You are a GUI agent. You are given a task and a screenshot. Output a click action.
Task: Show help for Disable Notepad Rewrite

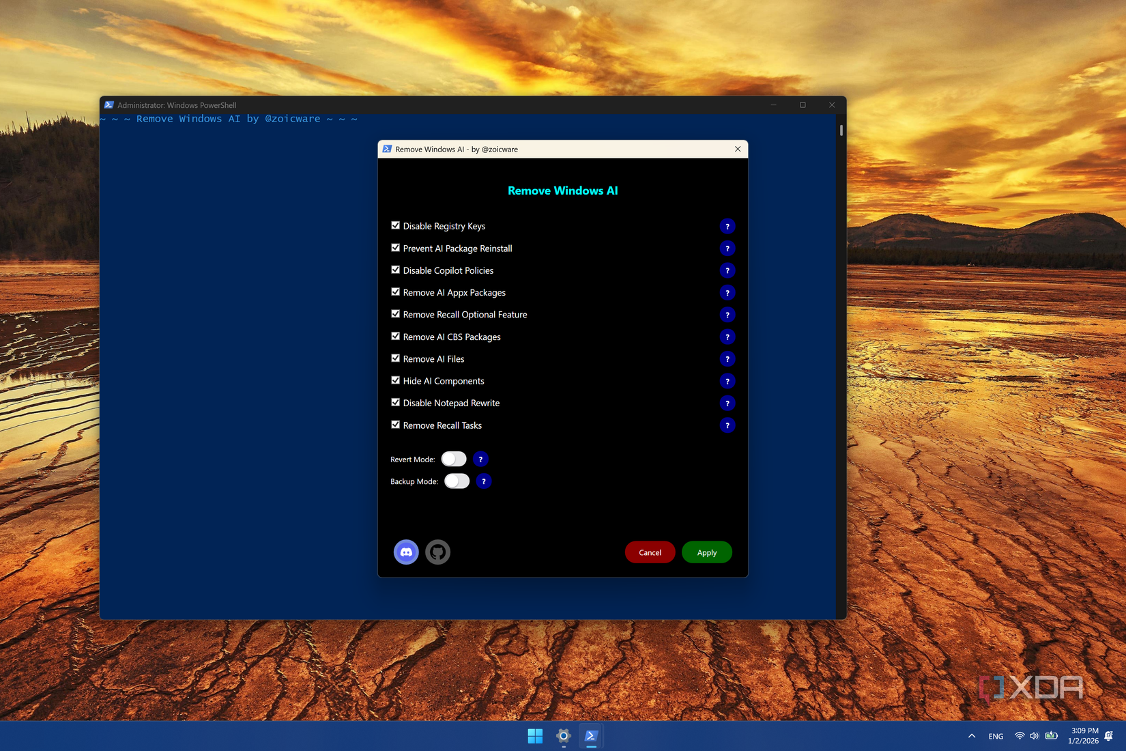[x=727, y=403]
